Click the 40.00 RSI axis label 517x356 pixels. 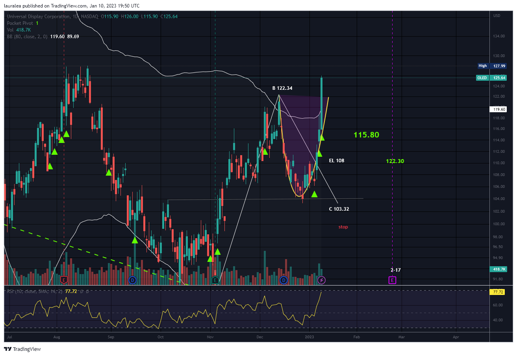(x=498, y=320)
